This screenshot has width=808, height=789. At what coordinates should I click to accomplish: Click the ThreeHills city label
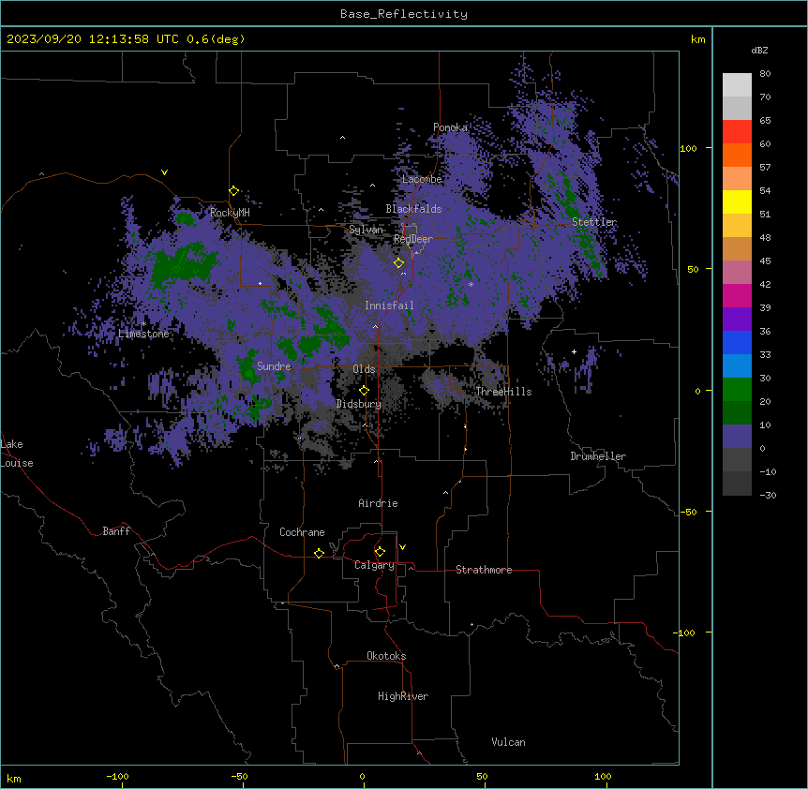coord(503,392)
